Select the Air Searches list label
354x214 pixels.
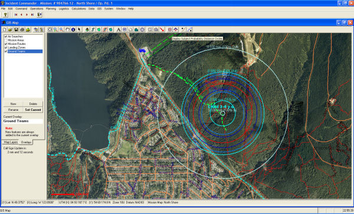(15, 37)
